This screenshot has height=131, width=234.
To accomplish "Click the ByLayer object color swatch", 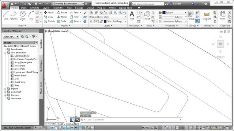I will click(x=164, y=13).
